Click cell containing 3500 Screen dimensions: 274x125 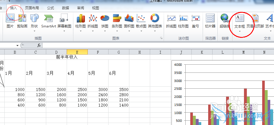point(119,89)
